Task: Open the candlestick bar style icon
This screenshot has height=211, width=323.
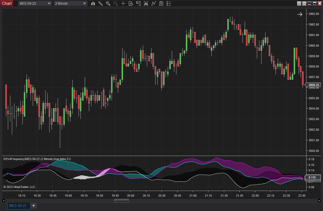Action: click(93, 4)
